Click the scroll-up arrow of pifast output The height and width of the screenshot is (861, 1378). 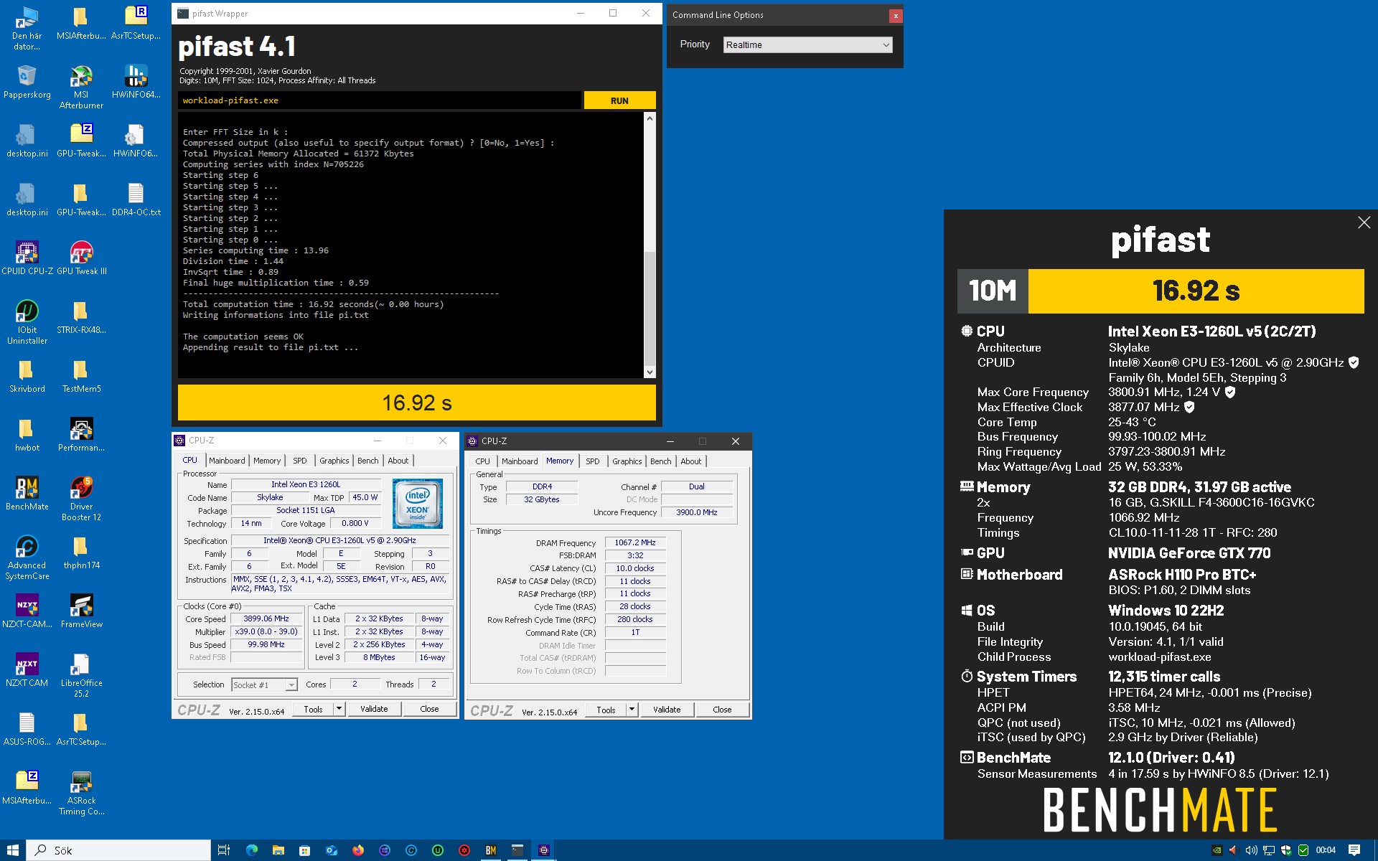(650, 118)
